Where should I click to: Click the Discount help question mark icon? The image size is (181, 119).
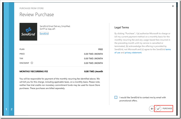(32, 63)
